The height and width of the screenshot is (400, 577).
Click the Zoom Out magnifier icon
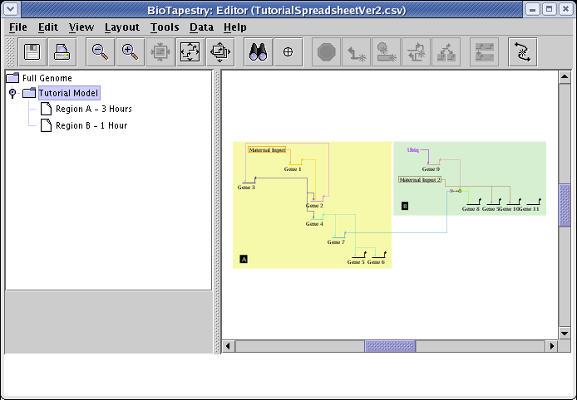click(x=101, y=51)
